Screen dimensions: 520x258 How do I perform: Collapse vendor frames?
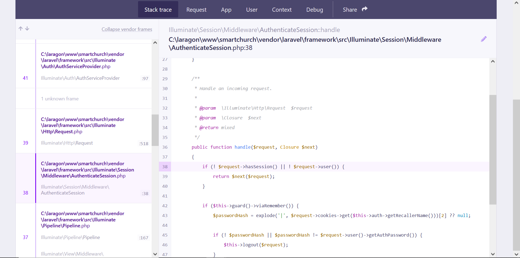tap(127, 29)
